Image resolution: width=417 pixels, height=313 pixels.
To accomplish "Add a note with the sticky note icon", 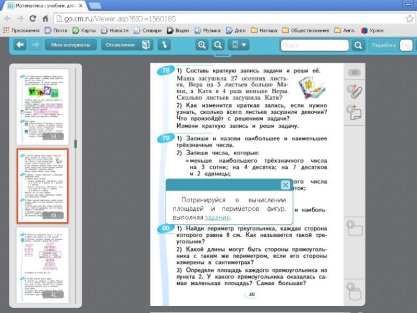I will click(x=354, y=113).
